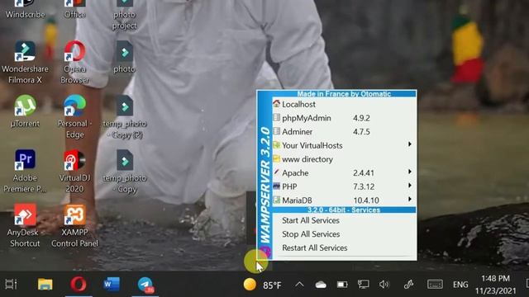The image size is (529, 297).
Task: Open pen workspace tray icon
Action: (409, 285)
